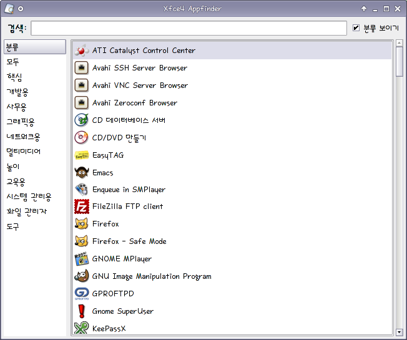Click the FileZilla FTP client icon
This screenshot has height=340, width=407.
[82, 206]
